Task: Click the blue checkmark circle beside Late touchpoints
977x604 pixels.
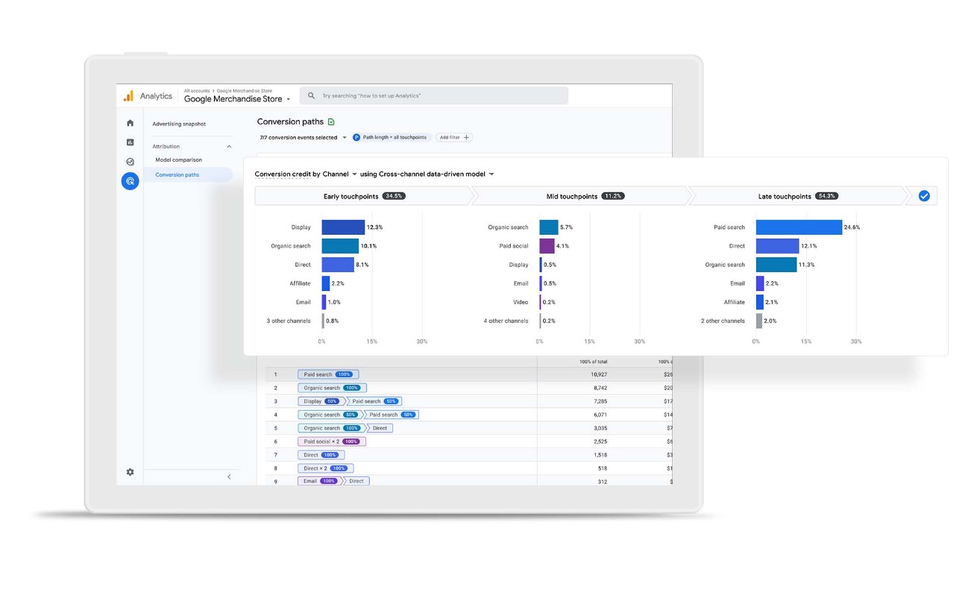Action: 924,195
